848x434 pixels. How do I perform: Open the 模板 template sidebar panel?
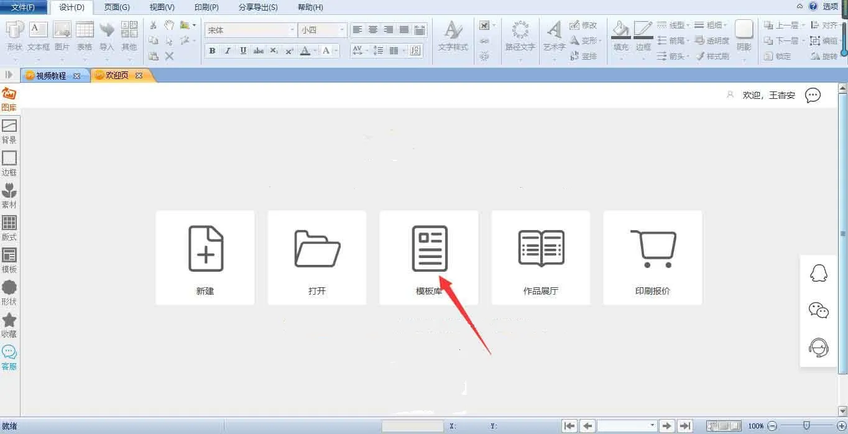point(9,261)
